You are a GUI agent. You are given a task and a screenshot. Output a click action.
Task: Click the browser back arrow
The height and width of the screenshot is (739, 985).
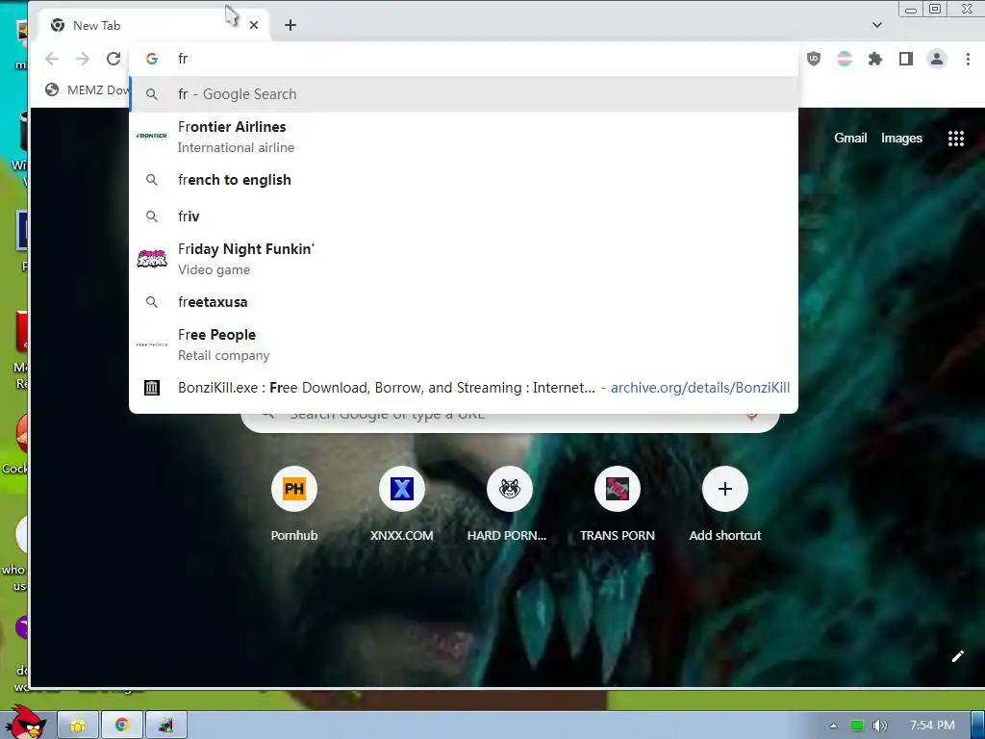[52, 59]
